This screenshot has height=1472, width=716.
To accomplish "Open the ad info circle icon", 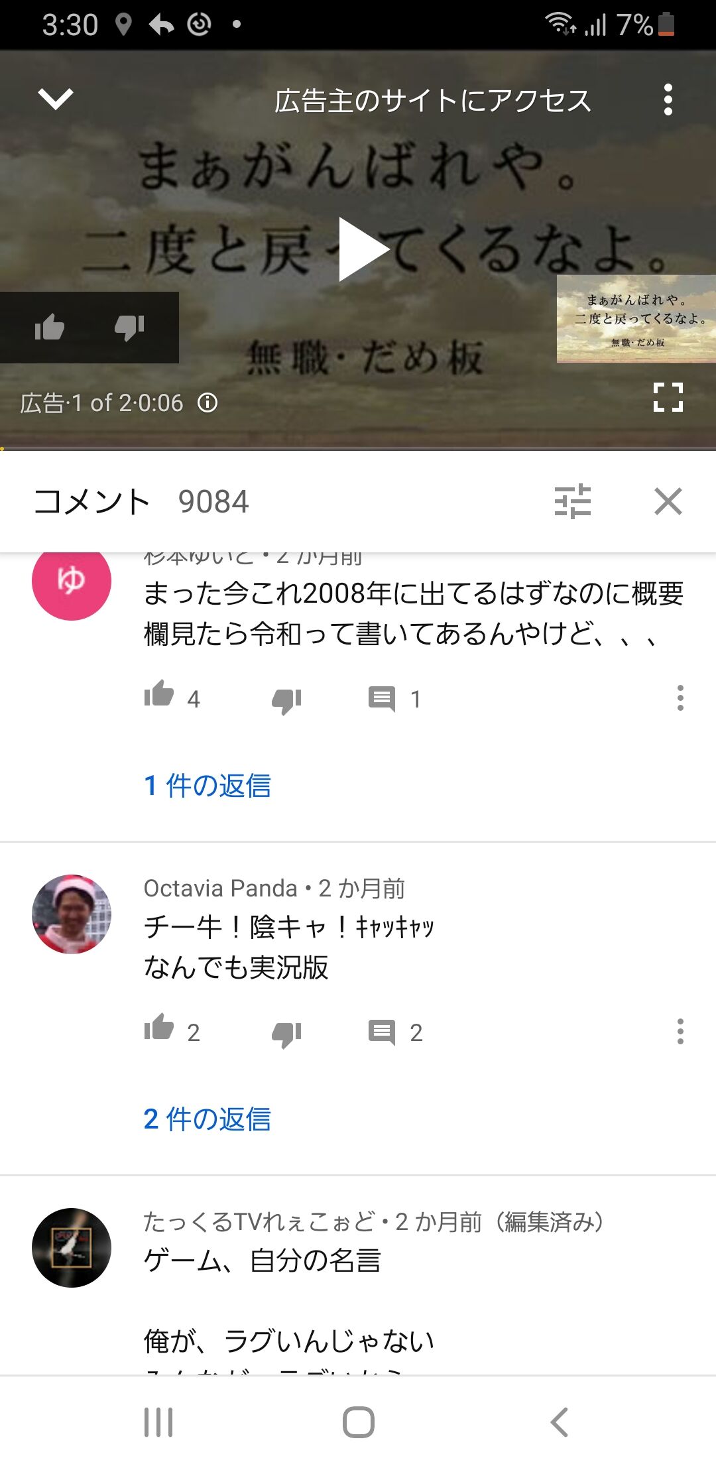I will pos(208,402).
